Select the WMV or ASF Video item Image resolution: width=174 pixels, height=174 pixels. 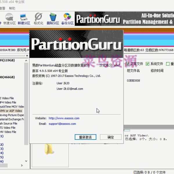coord(11,111)
